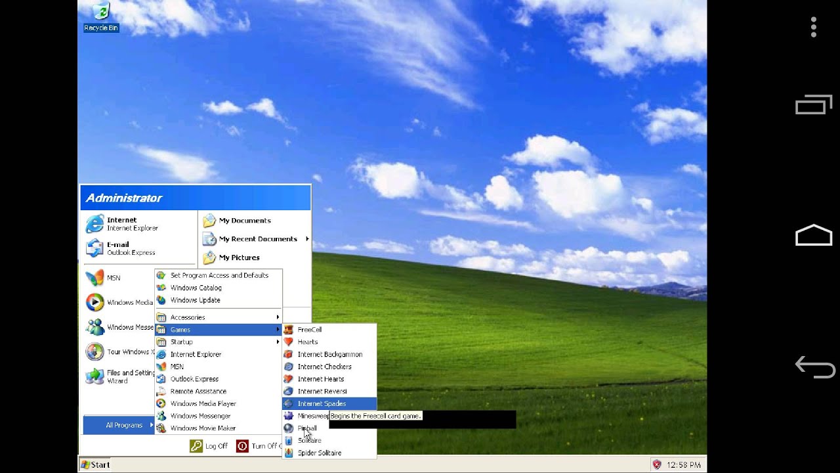Choose Internet Explorer in All Programs list
The width and height of the screenshot is (840, 473).
pyautogui.click(x=219, y=354)
